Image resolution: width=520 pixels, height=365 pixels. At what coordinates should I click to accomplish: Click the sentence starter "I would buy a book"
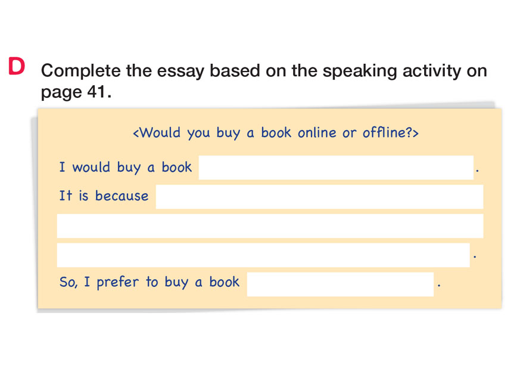pyautogui.click(x=125, y=167)
